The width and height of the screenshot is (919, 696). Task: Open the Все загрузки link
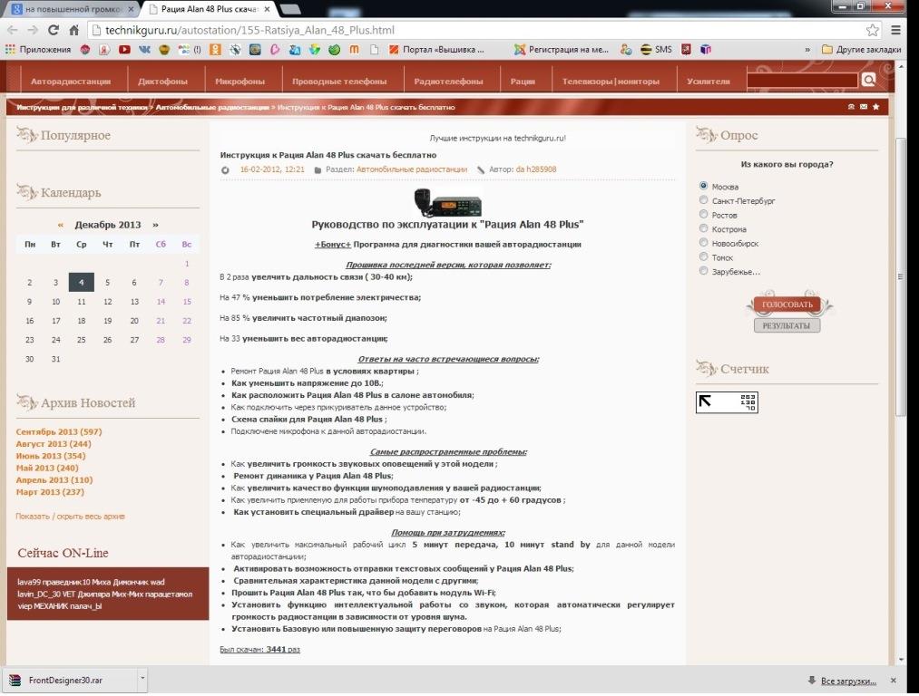(848, 681)
